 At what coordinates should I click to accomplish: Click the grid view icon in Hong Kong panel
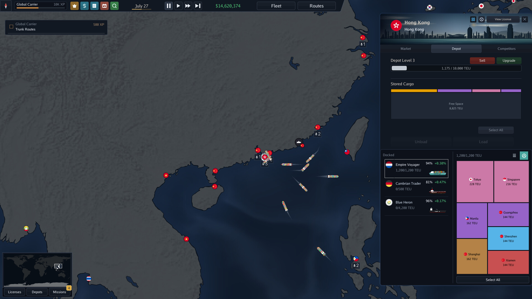coord(473,19)
